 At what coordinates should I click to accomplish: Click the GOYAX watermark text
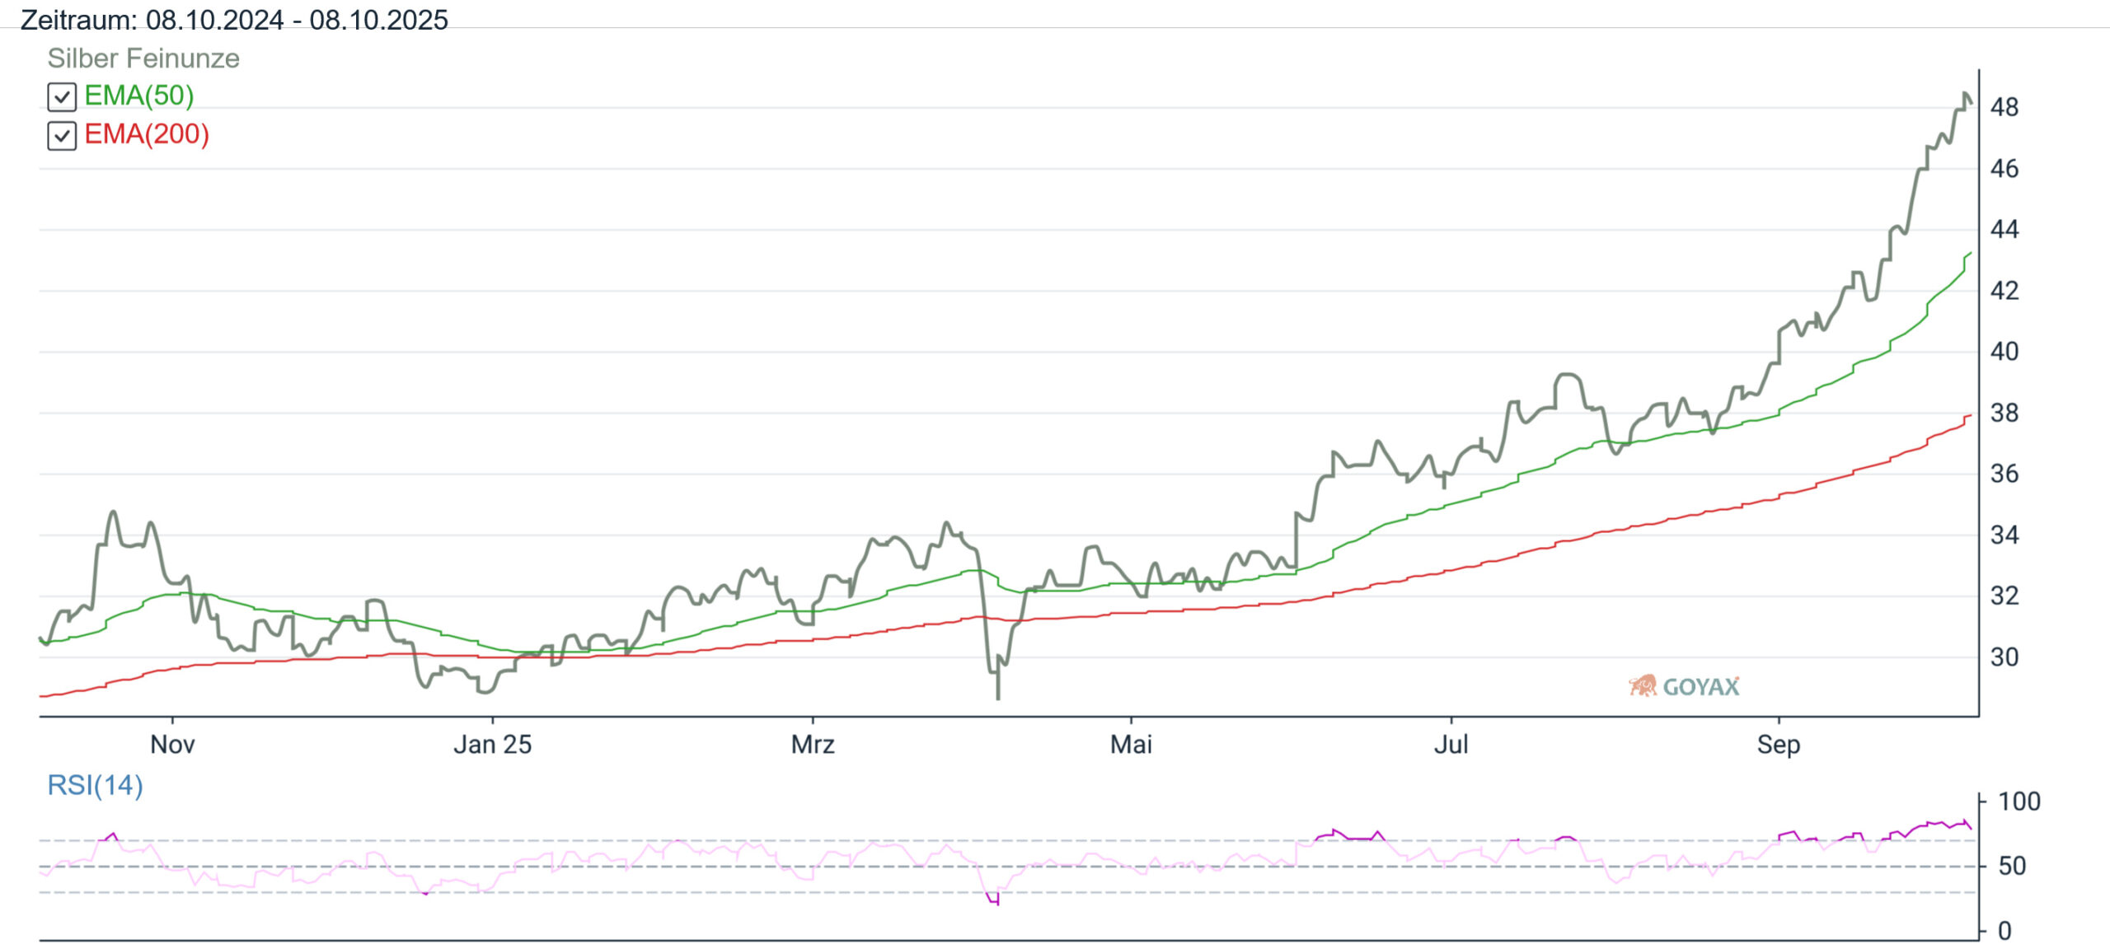1700,687
